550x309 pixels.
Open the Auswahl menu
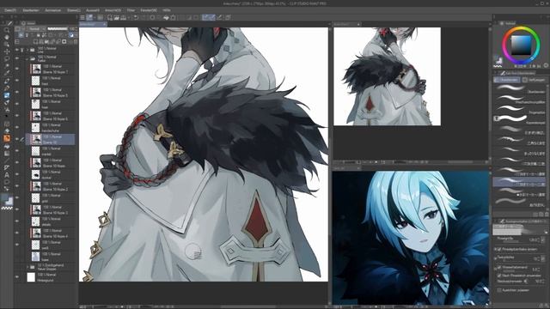(x=93, y=10)
